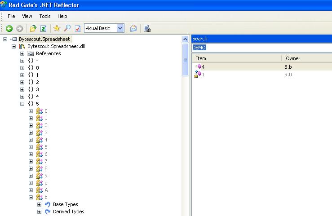Open the File menu
The width and height of the screenshot is (332, 216).
[11, 16]
